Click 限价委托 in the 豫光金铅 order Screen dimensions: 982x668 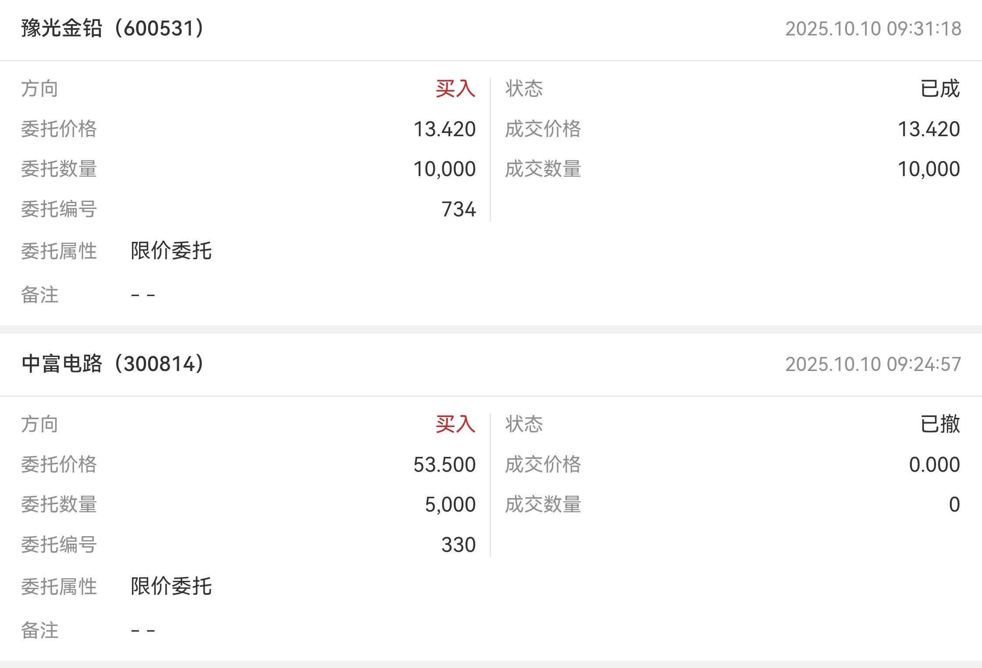tap(171, 251)
